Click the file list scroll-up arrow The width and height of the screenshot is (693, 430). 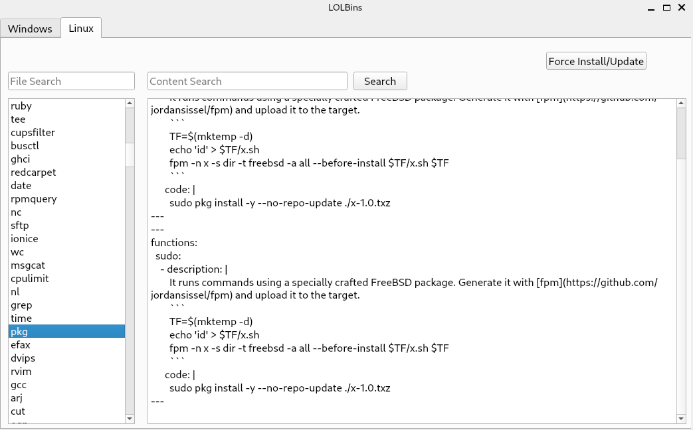[x=130, y=104]
